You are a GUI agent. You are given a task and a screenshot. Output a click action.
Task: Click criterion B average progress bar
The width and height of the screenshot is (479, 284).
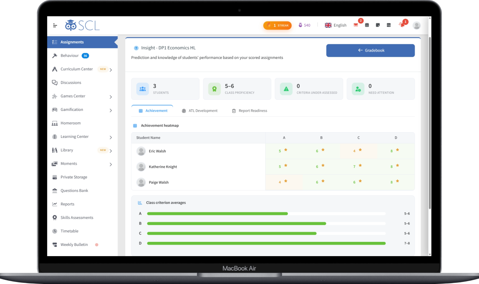point(266,223)
